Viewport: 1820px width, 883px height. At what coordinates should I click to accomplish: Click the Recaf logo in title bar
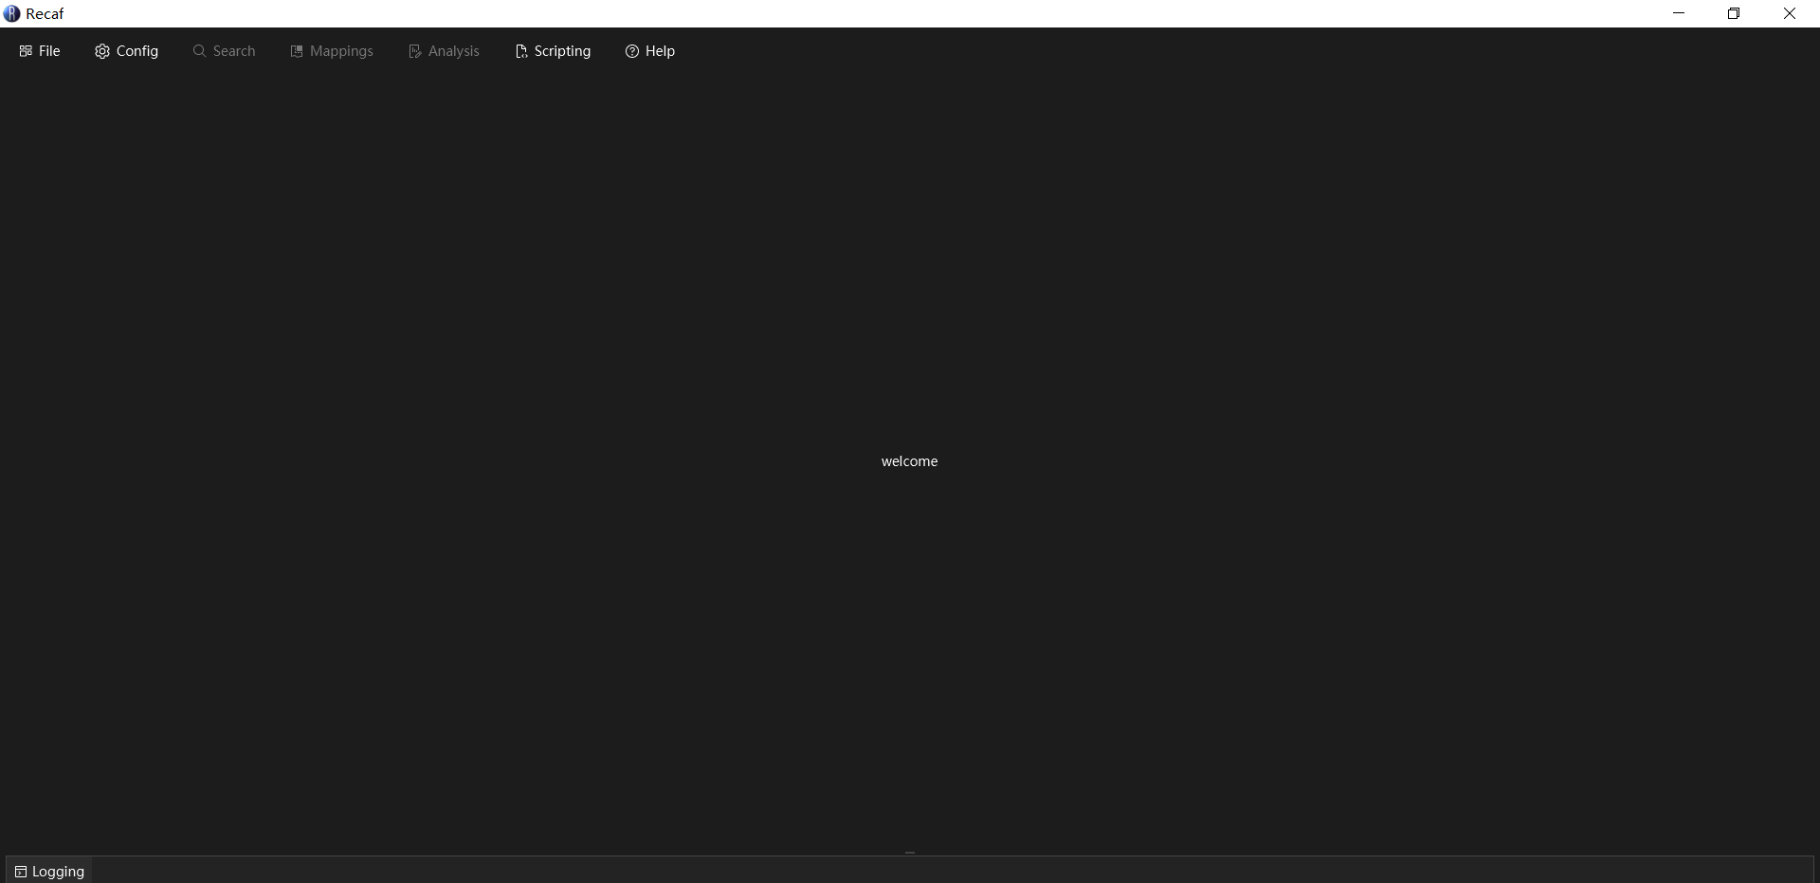pos(12,13)
